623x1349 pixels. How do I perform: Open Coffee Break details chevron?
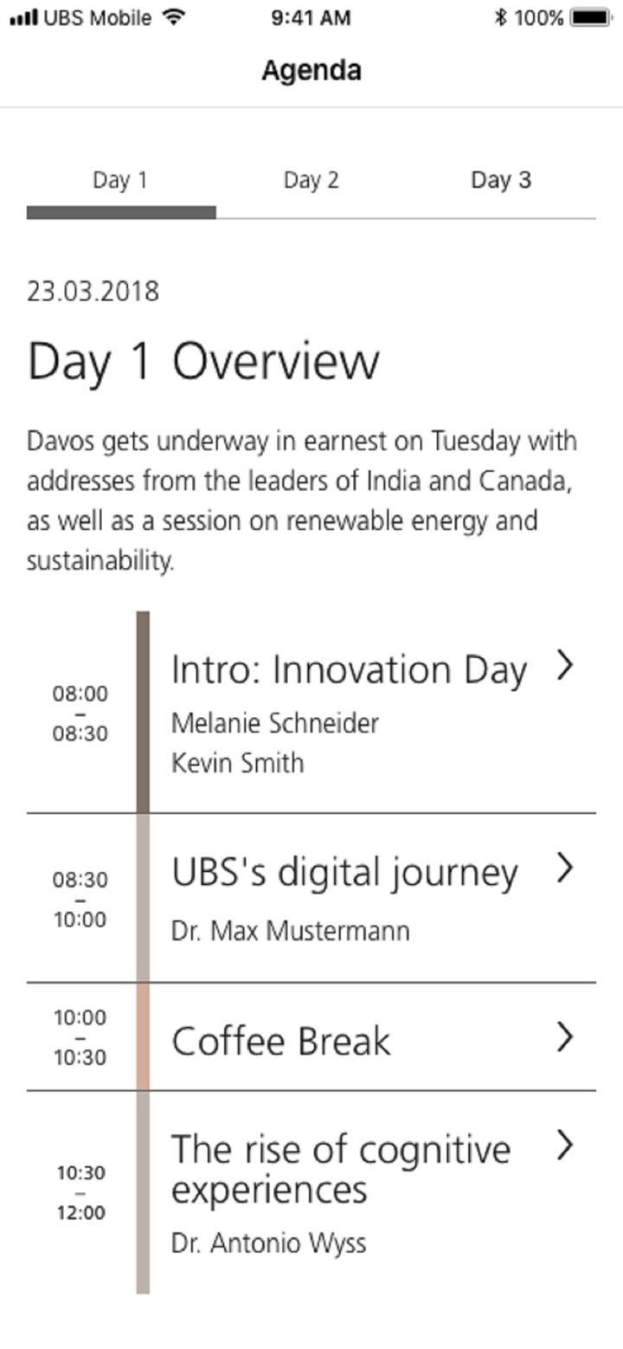(565, 1036)
